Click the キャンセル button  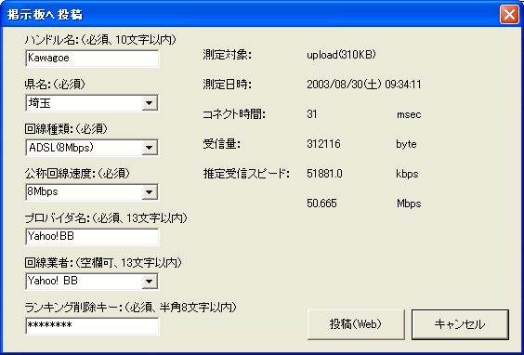460,324
